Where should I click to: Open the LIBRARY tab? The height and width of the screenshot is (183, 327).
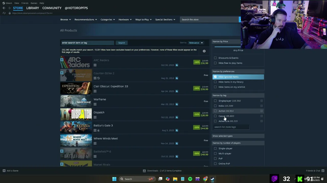[33, 8]
